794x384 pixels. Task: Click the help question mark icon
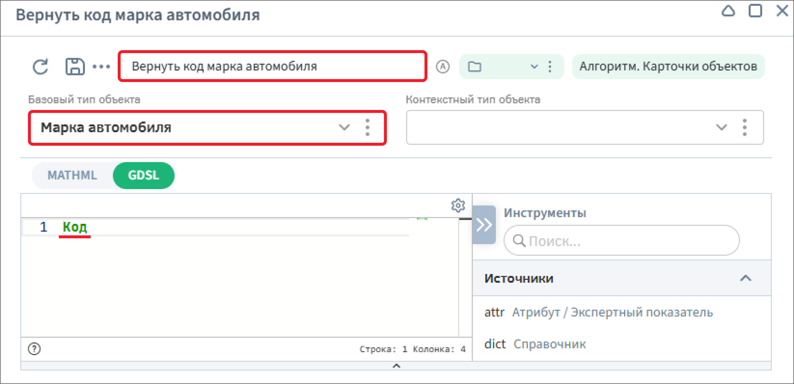pos(34,349)
